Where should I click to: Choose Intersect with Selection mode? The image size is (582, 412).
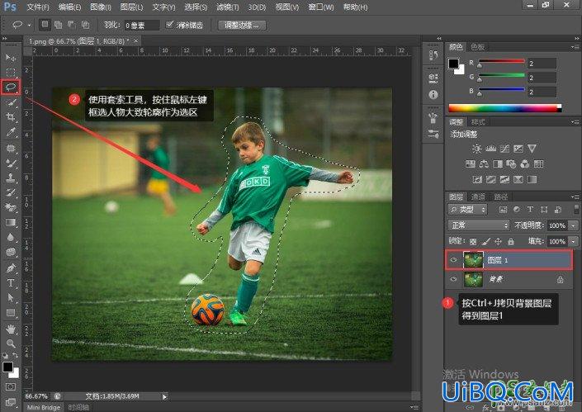85,25
